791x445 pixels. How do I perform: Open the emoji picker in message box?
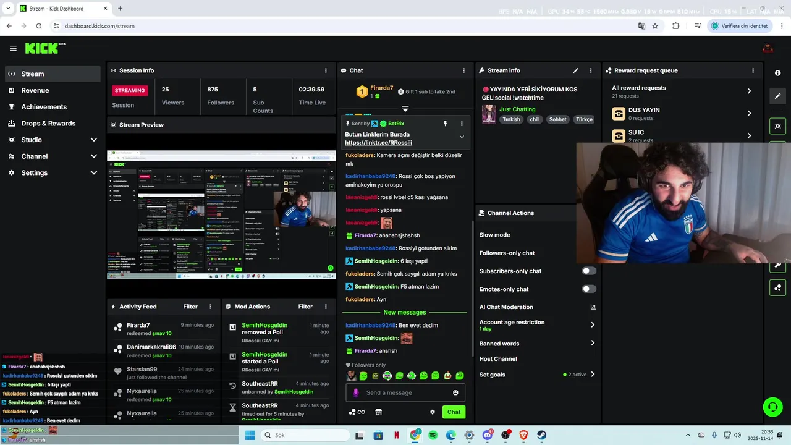(x=455, y=392)
